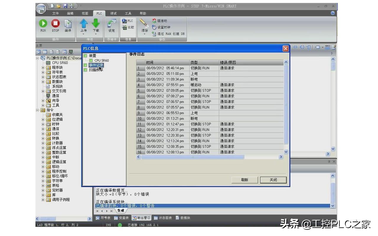Click the 上传 upload blue arrow icon
The height and width of the screenshot is (236, 378).
point(84,23)
